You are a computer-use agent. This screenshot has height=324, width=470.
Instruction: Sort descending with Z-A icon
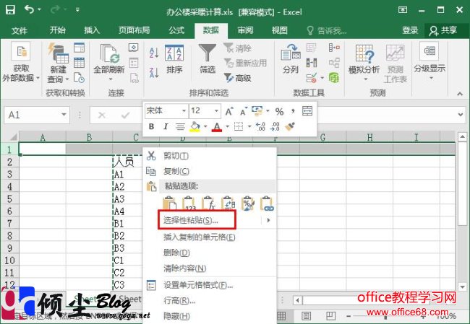(154, 72)
